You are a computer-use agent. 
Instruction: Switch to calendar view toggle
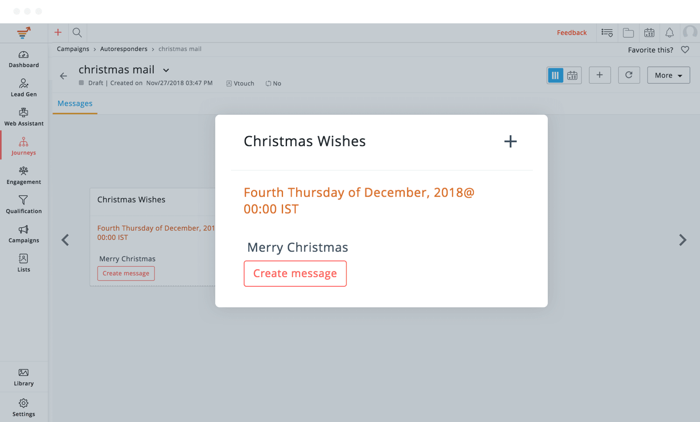tap(572, 75)
